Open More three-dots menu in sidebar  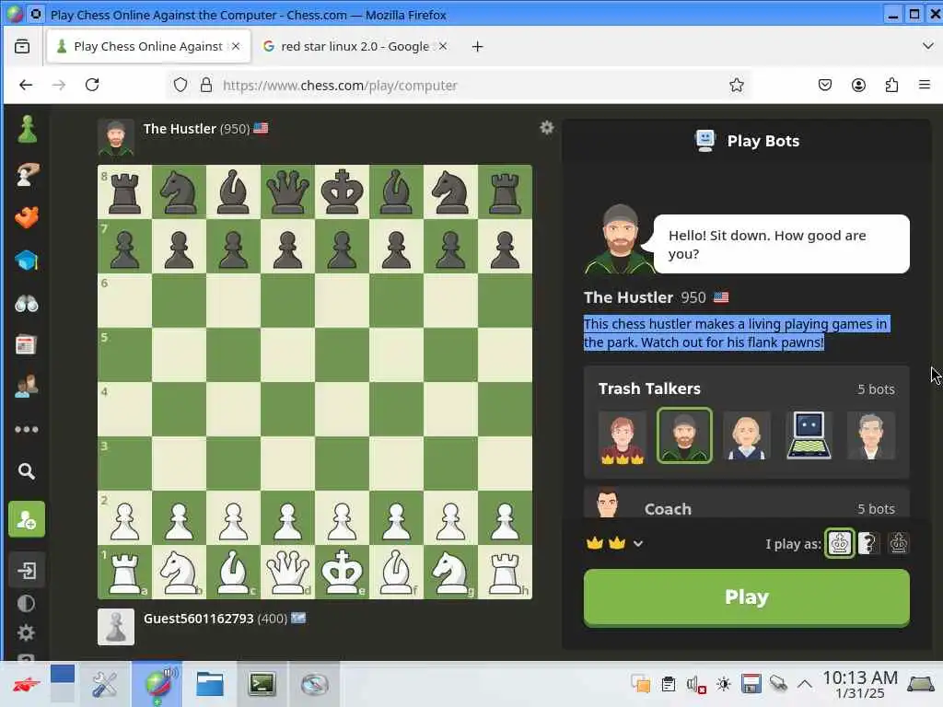tap(27, 429)
